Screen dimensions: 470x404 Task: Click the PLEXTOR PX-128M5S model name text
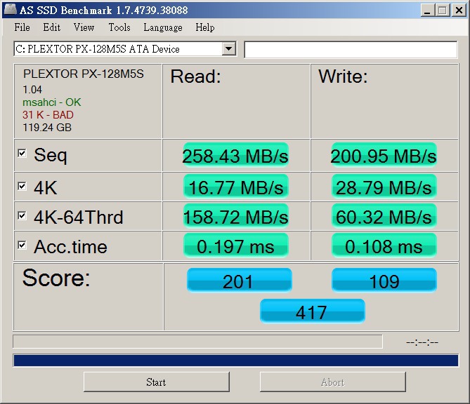coord(84,74)
